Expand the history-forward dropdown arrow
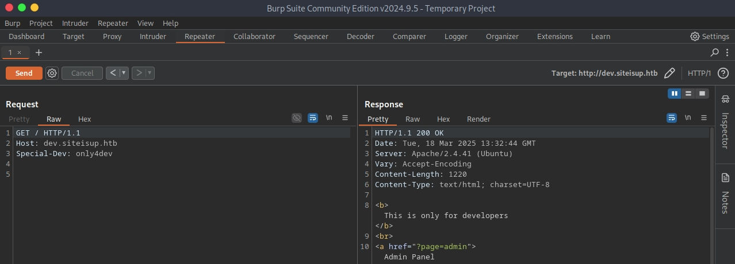 point(150,73)
